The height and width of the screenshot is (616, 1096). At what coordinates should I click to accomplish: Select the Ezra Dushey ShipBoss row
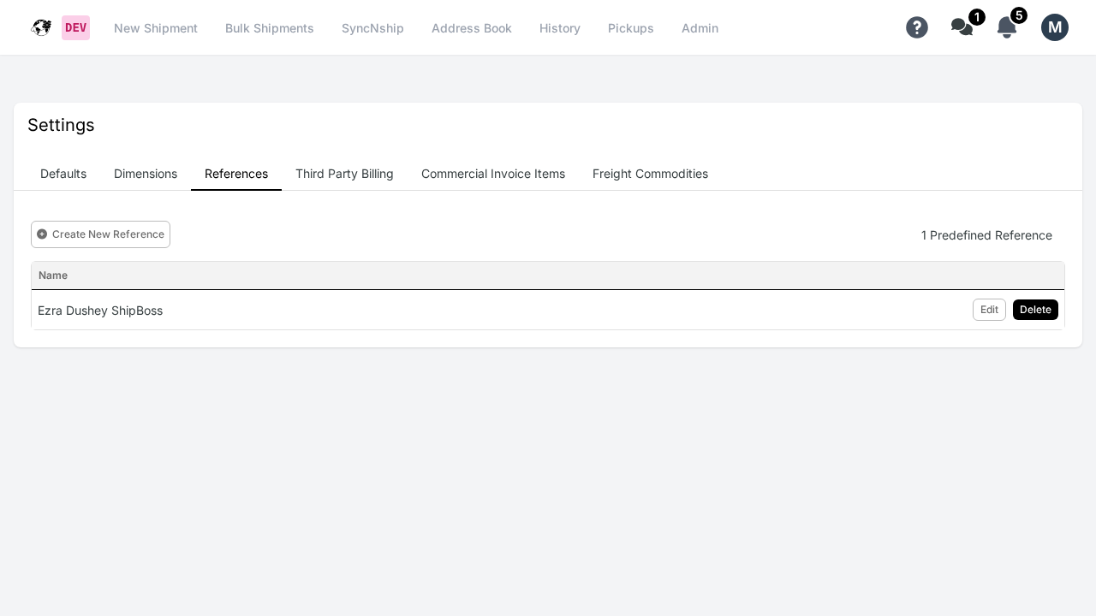tap(100, 310)
